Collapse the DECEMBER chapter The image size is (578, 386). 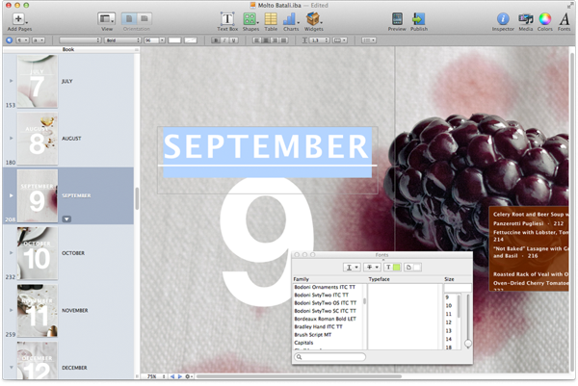(11, 367)
